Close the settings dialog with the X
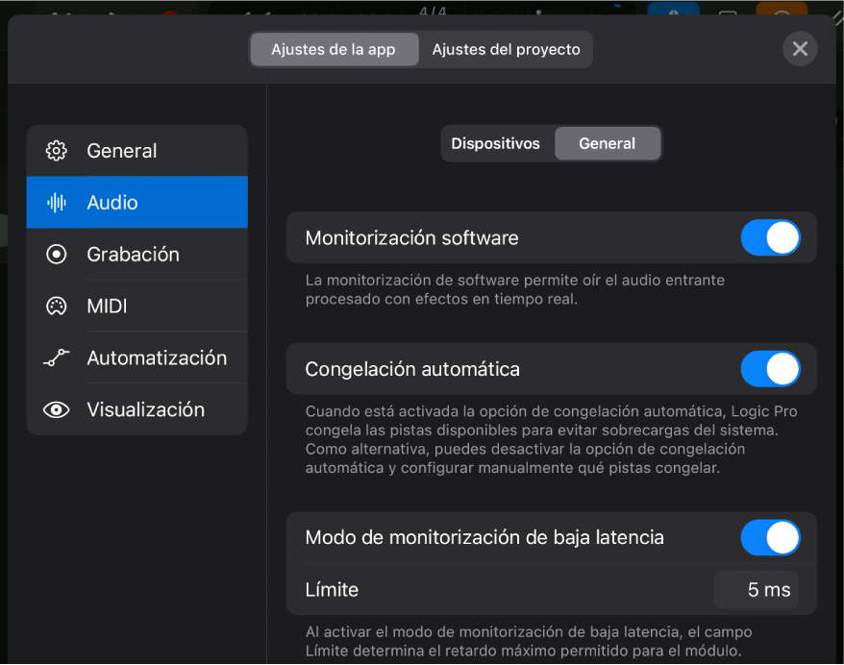The width and height of the screenshot is (844, 665). 800,48
